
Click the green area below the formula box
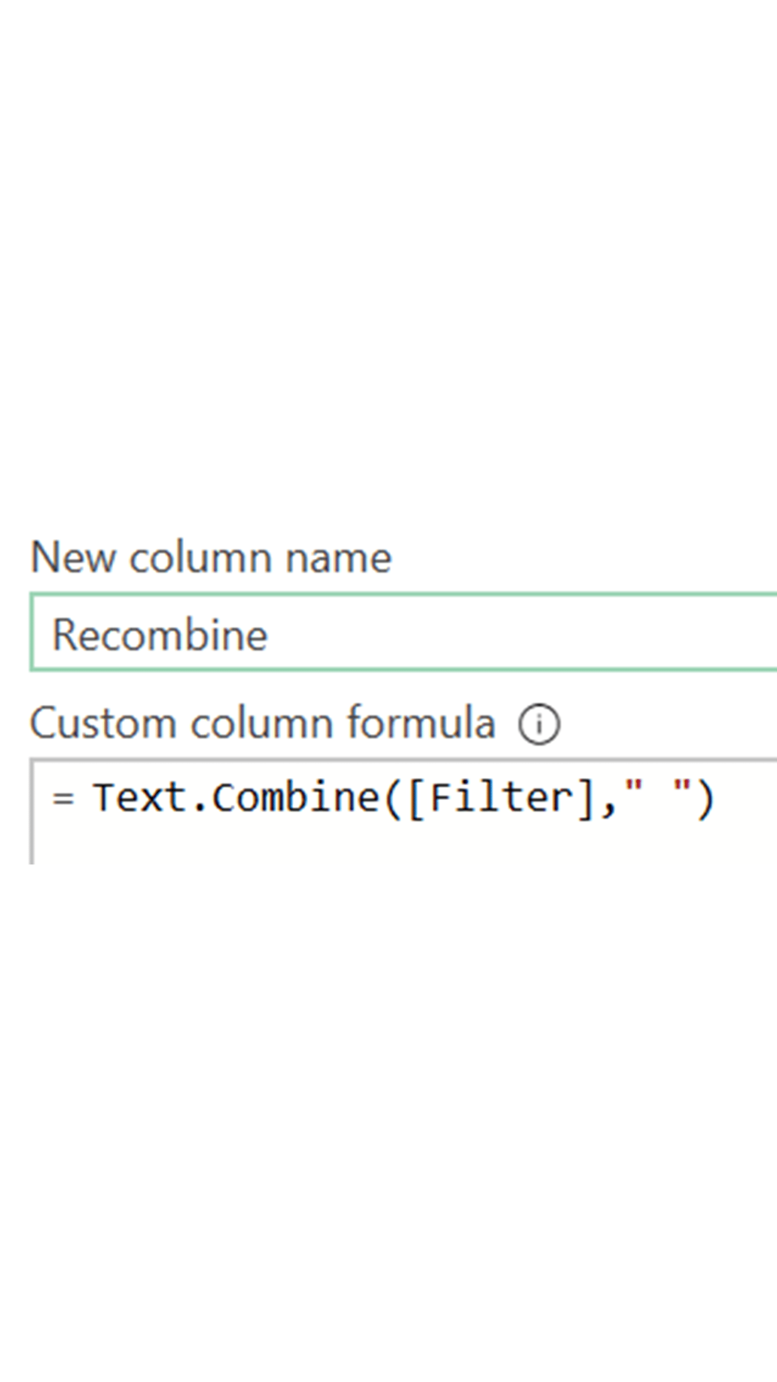pyautogui.click(x=388, y=1126)
